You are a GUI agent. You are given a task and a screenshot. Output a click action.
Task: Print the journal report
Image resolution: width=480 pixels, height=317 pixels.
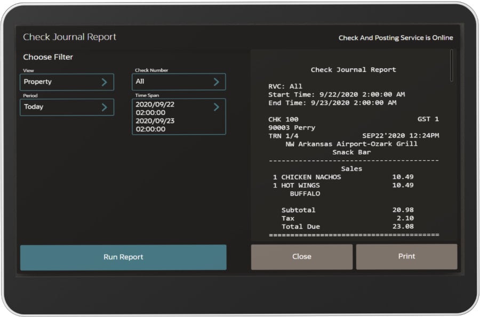pyautogui.click(x=406, y=256)
